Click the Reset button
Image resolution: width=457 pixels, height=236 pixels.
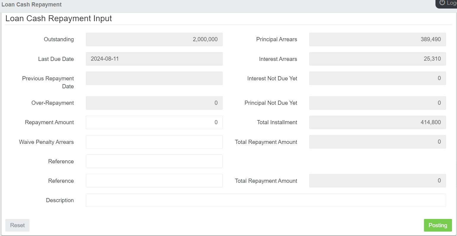(17, 225)
